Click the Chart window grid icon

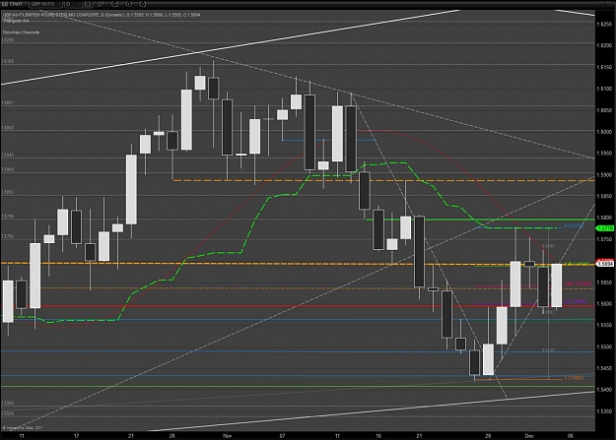5,4
